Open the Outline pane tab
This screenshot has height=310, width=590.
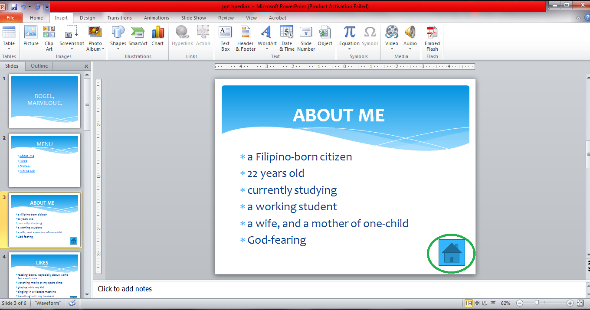(39, 66)
